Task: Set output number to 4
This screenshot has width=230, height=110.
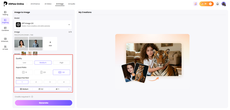Action: point(64,82)
